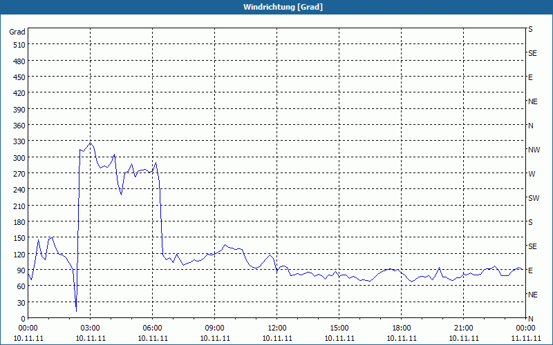Click the Grad unit label on y-axis
The image size is (553, 345).
[17, 32]
